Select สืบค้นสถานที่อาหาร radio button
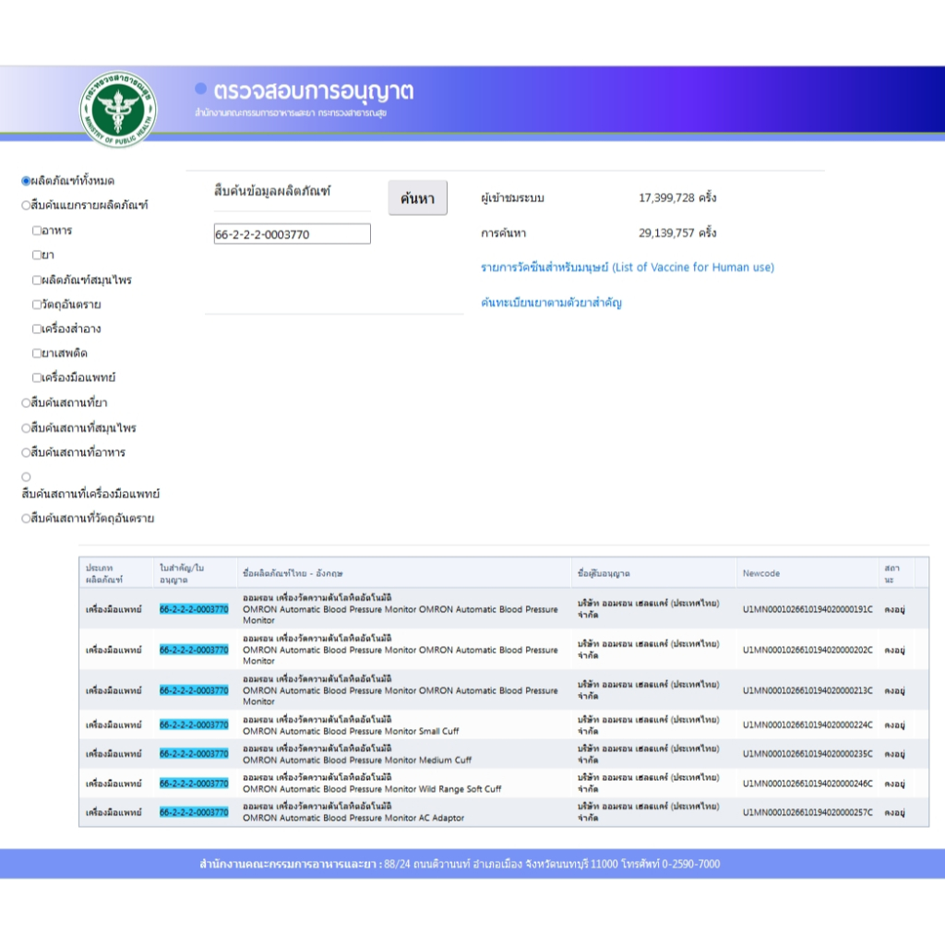This screenshot has height=945, width=945. (x=27, y=453)
